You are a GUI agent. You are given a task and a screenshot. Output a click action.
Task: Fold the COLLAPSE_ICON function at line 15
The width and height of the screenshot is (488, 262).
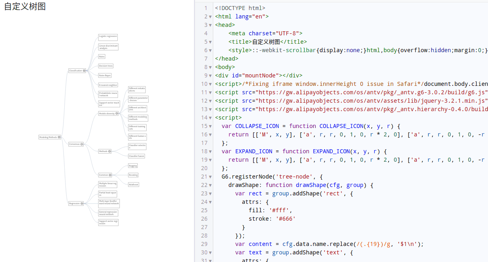210,126
